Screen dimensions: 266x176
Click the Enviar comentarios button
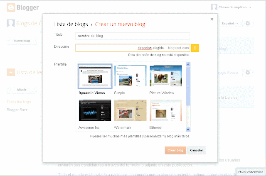(x=251, y=172)
